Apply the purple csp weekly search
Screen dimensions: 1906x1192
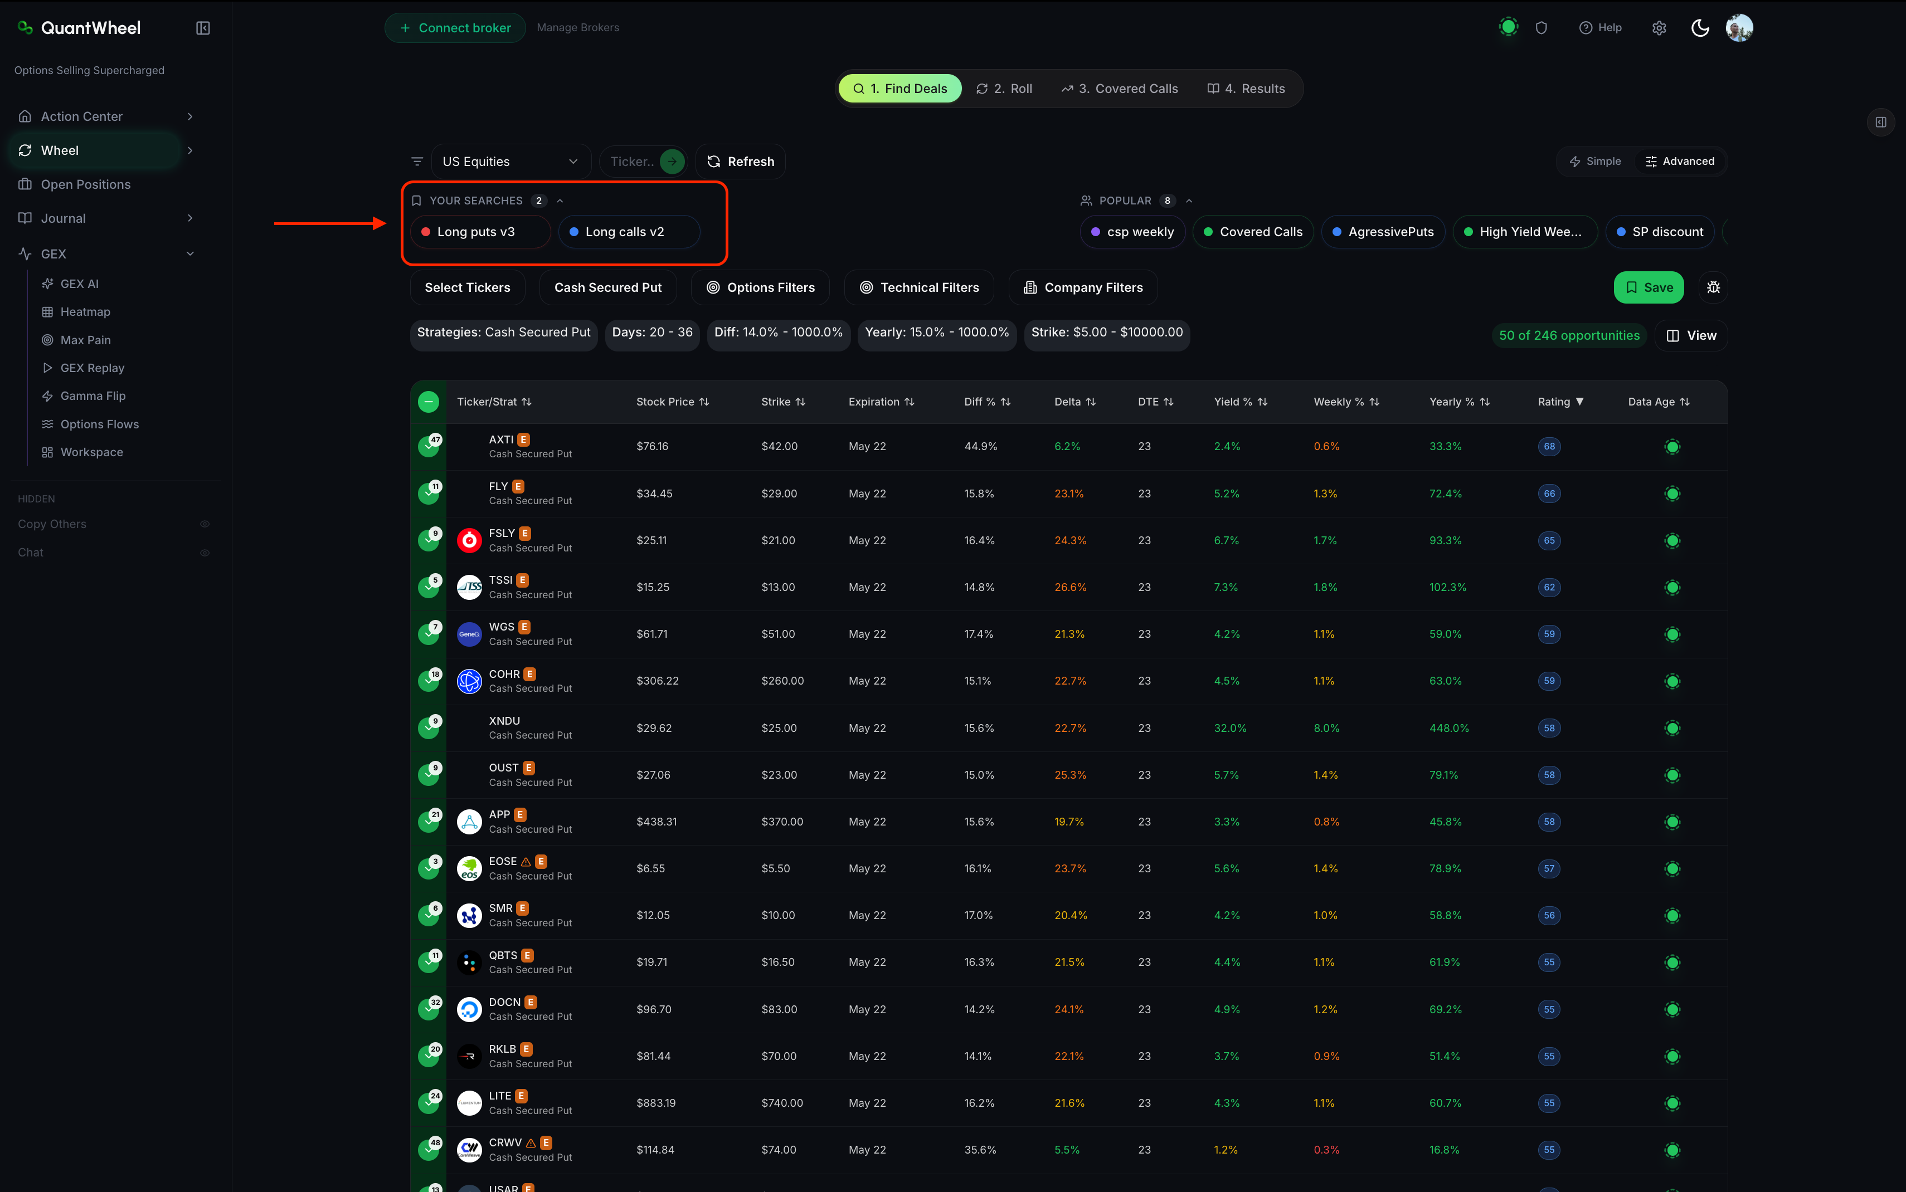(1132, 233)
